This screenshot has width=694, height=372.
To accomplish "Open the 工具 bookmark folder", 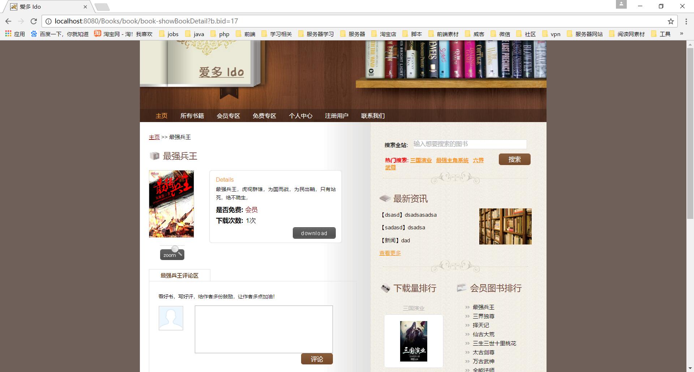I will pyautogui.click(x=661, y=34).
